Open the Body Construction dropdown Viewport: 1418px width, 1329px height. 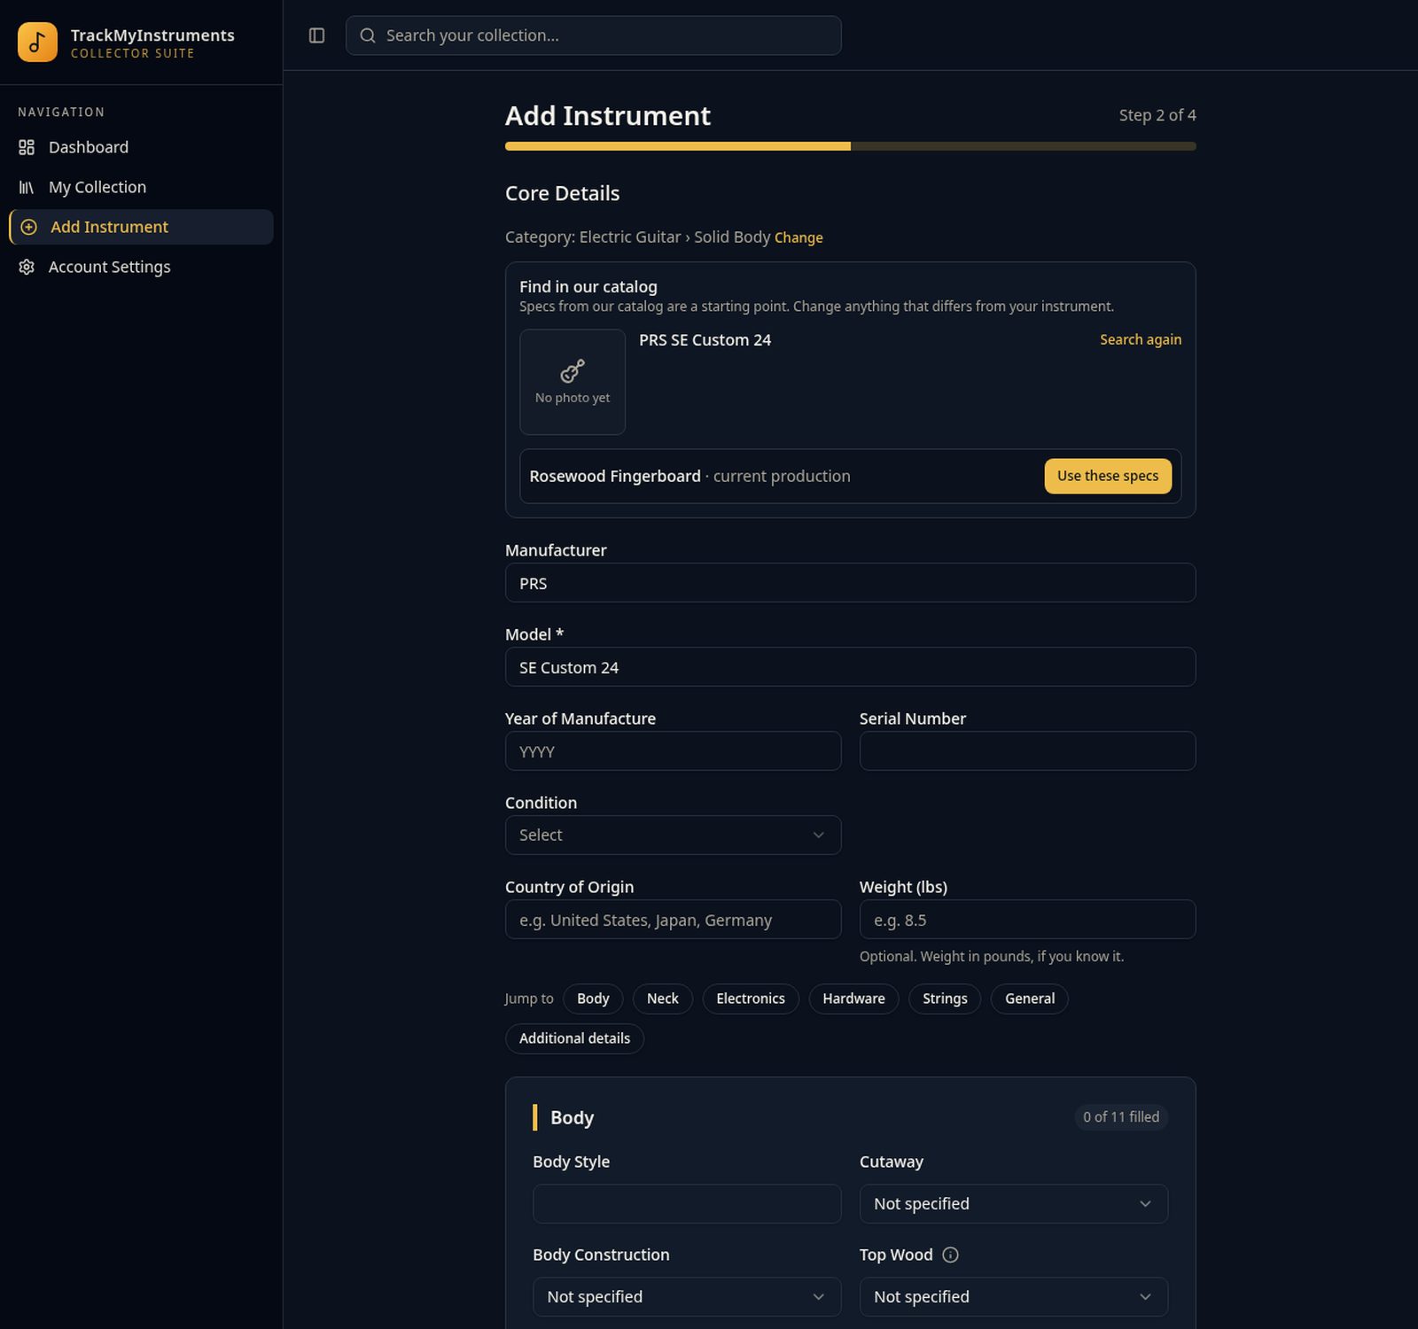click(x=687, y=1296)
